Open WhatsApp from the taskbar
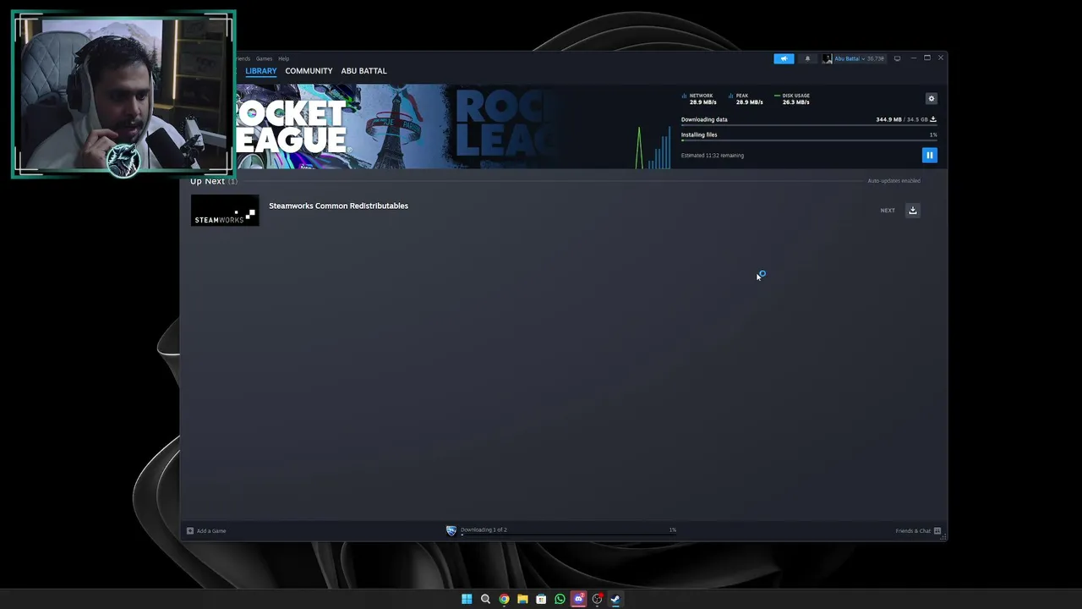The height and width of the screenshot is (609, 1082). coord(560,599)
